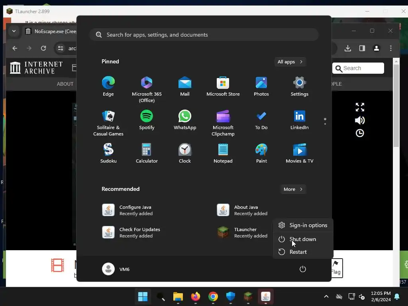Open Chrome three-dot menu
Screen dimensions: 408x306
pos(390,48)
